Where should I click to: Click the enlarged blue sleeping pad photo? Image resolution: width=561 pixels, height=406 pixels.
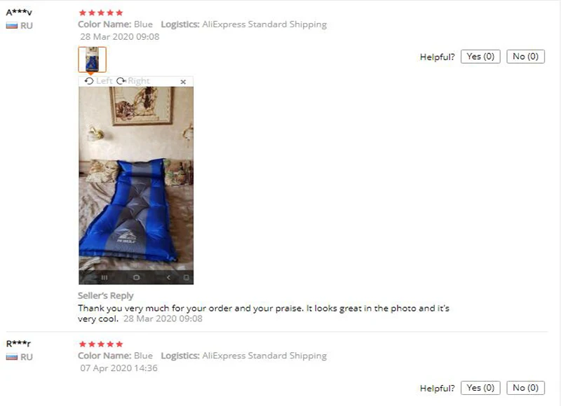pyautogui.click(x=136, y=185)
